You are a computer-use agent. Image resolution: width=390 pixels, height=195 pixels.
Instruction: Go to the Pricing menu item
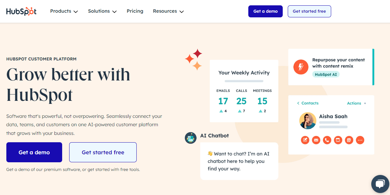(x=135, y=11)
